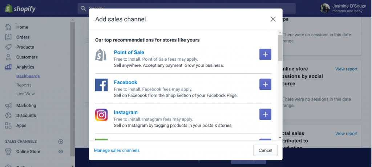Close the Add sales channel dialog

point(273,19)
